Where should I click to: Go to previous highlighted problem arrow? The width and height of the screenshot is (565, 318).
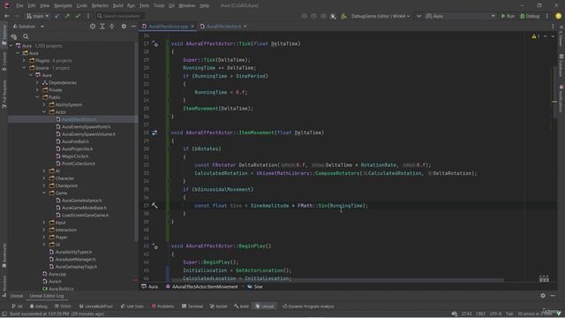pos(546,36)
